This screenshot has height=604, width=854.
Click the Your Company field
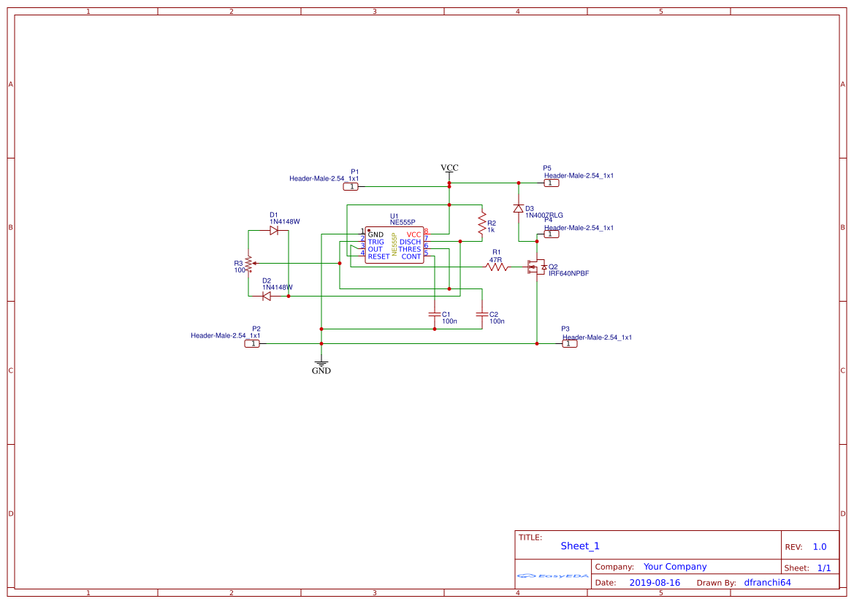coord(675,567)
